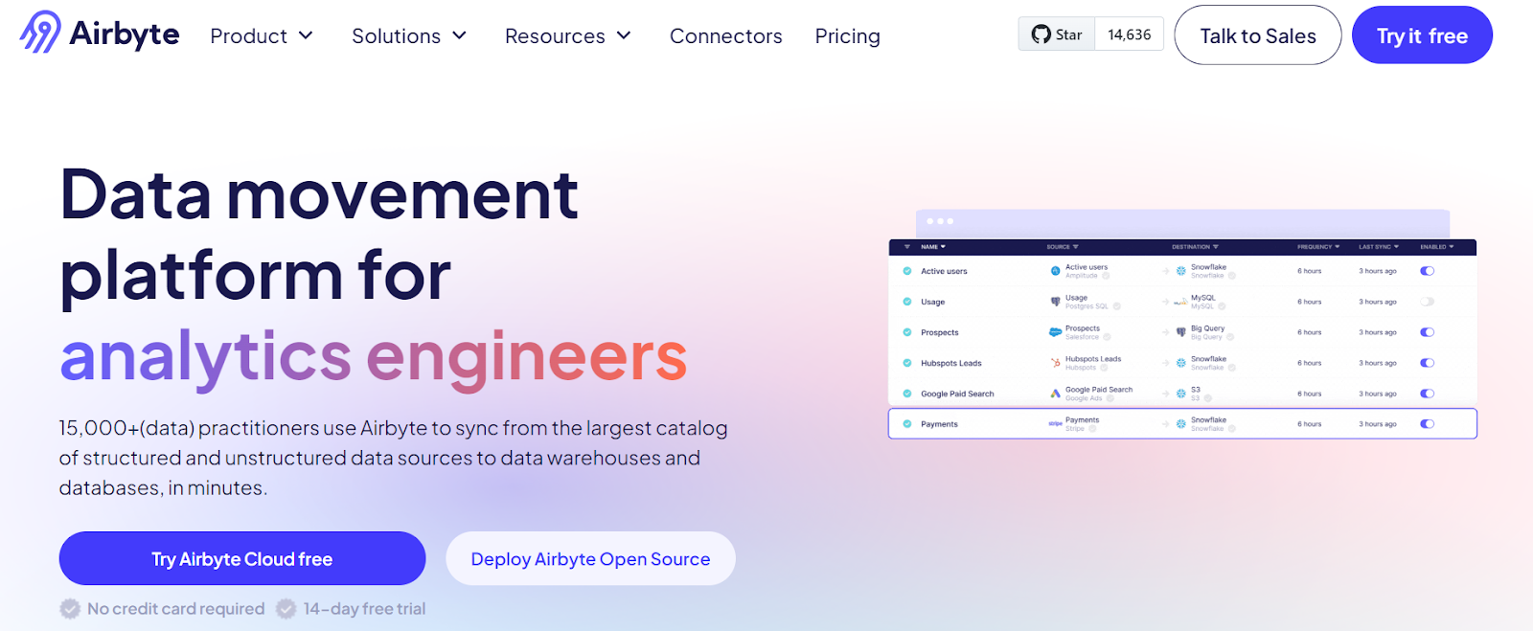Viewport: 1533px width, 631px height.
Task: Expand the Resources menu chevron
Action: [x=624, y=35]
